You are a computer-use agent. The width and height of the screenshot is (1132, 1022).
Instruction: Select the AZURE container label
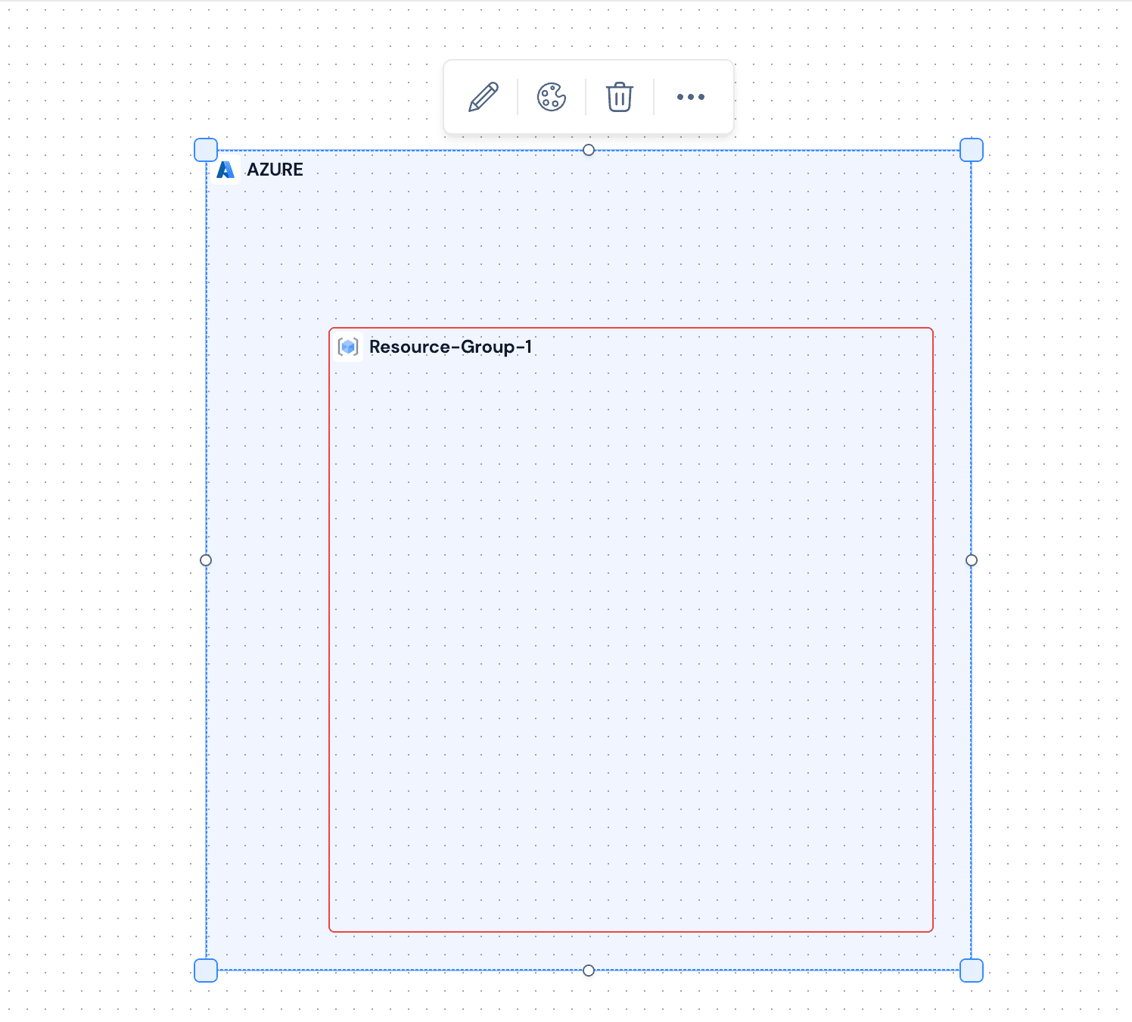(x=275, y=170)
